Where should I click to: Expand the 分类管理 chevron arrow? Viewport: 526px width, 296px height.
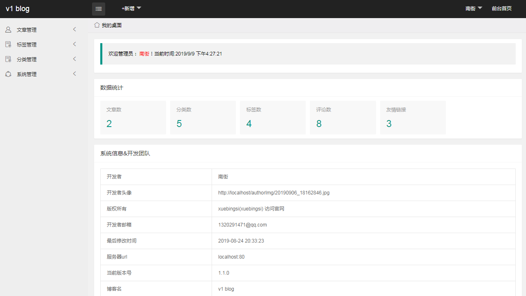(x=74, y=59)
